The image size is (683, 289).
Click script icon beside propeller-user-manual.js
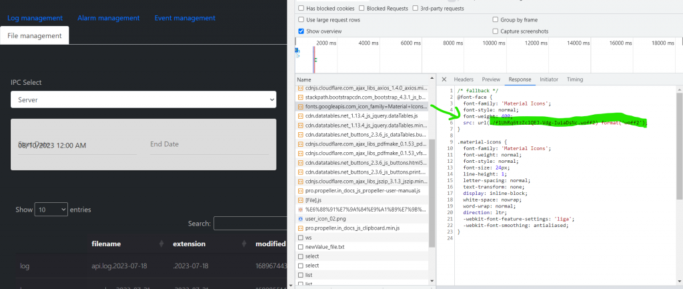coord(301,191)
